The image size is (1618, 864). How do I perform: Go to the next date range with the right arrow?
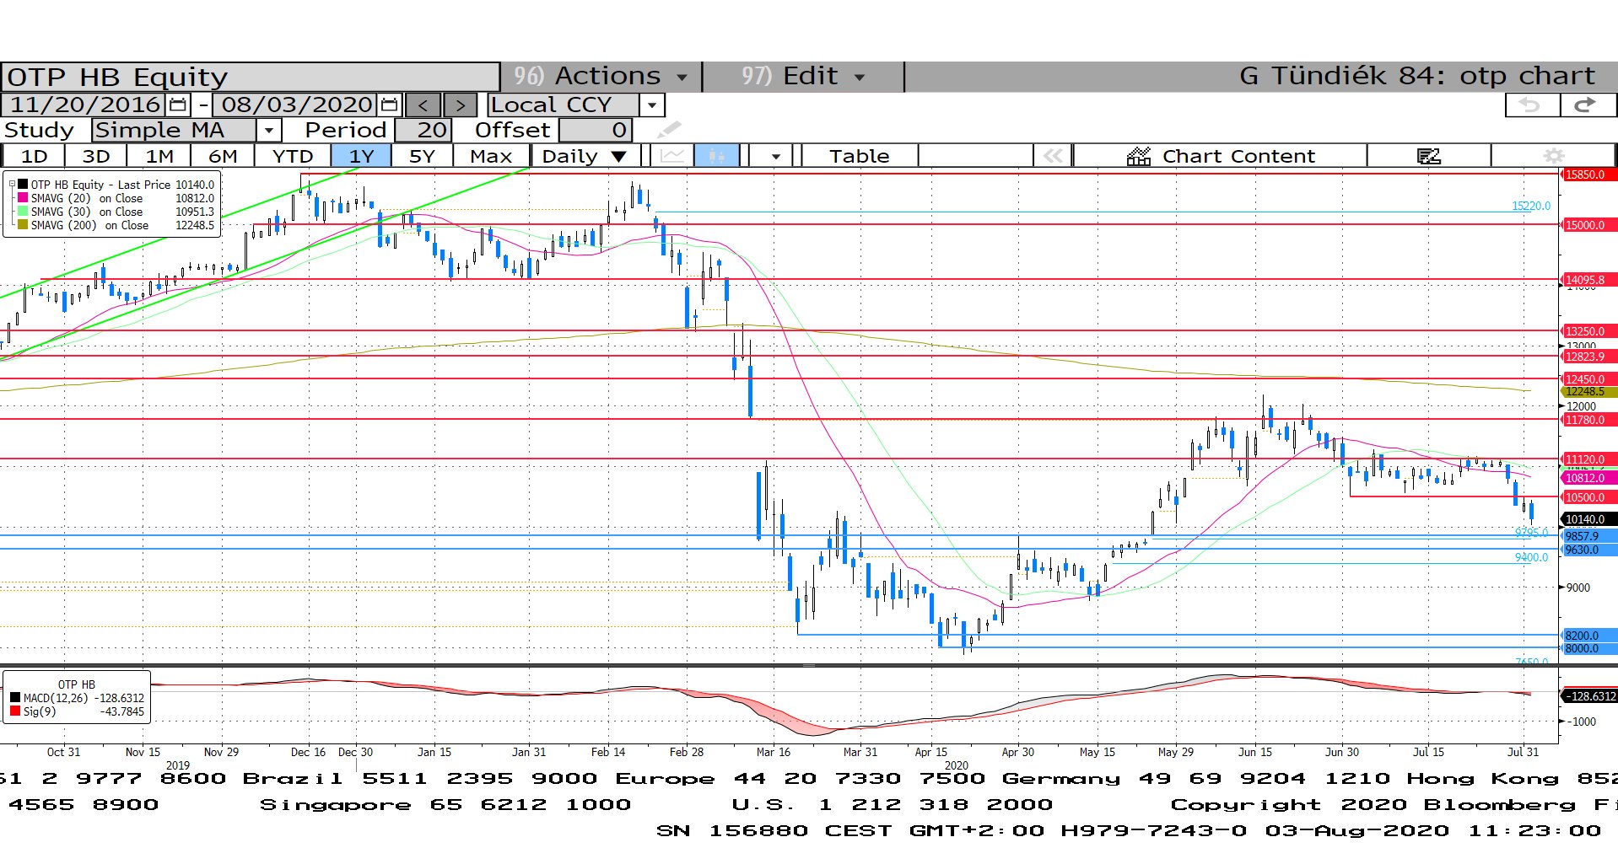coord(460,105)
